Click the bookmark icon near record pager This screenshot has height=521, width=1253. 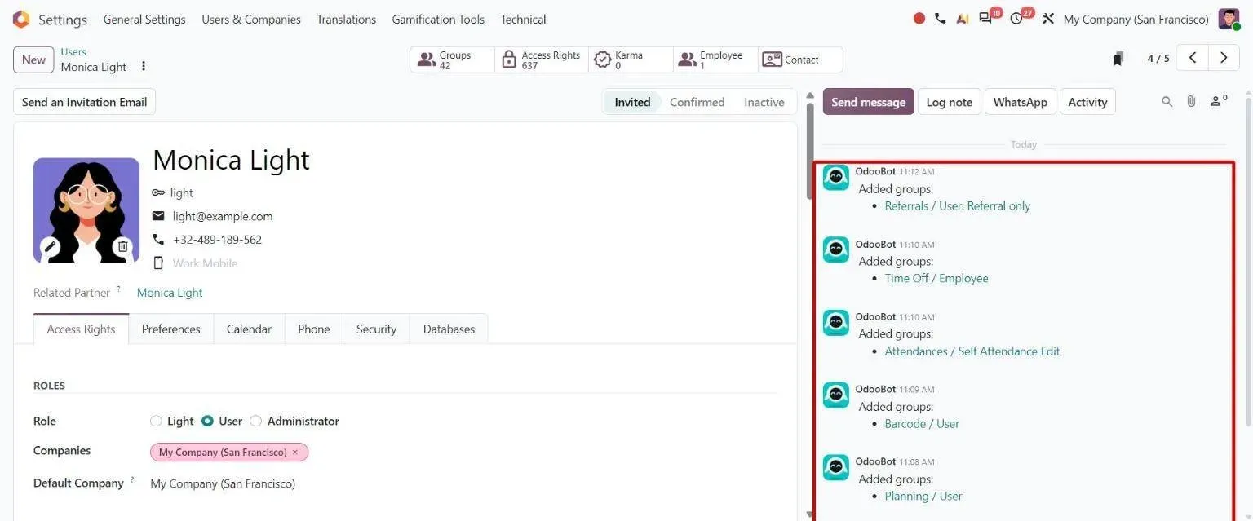[1118, 59]
